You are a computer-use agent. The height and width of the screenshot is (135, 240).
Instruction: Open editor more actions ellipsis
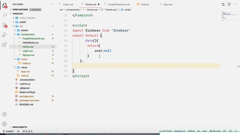pyautogui.click(x=235, y=4)
